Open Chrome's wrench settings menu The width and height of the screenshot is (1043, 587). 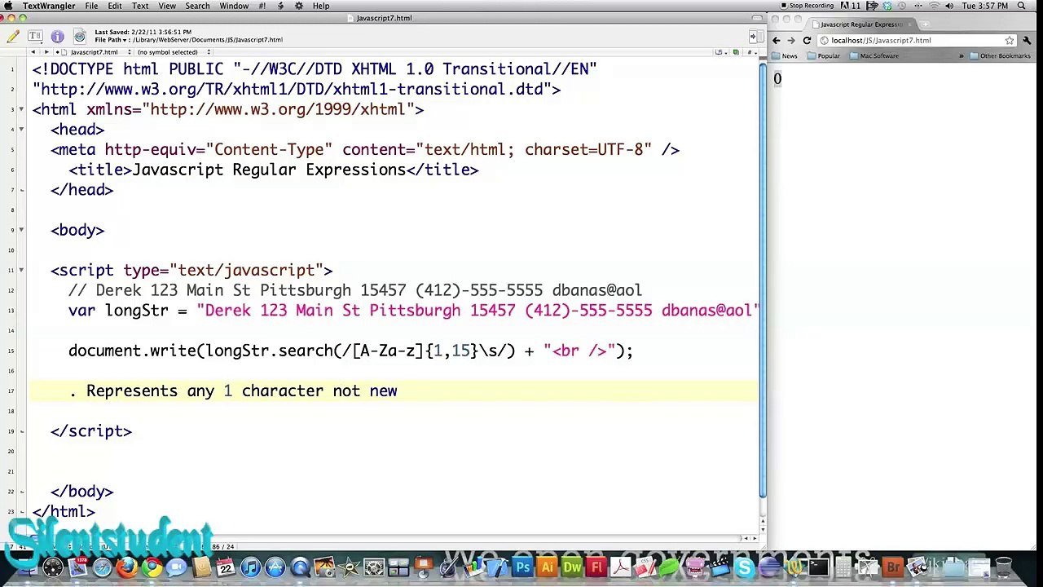(1028, 40)
